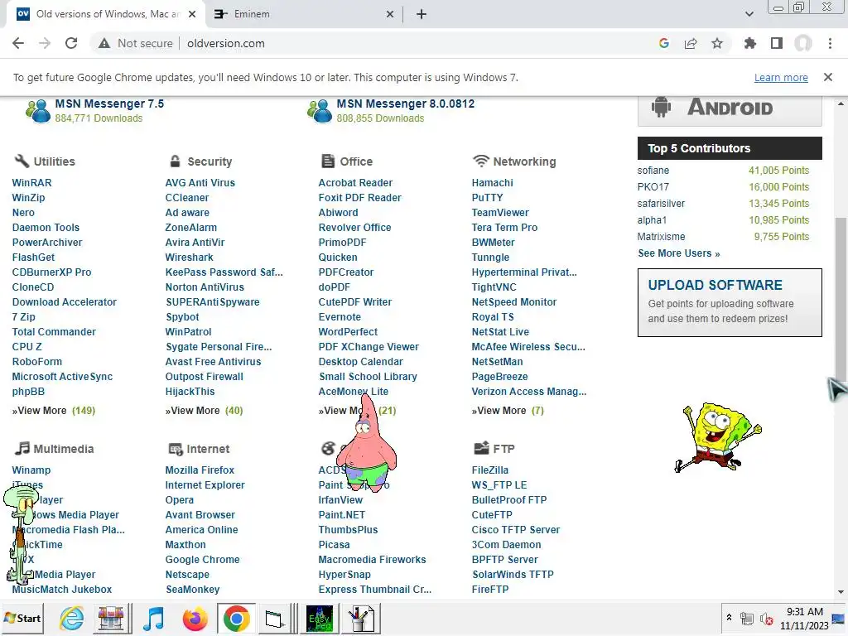
Task: Close the Eminem tab
Action: [x=390, y=14]
